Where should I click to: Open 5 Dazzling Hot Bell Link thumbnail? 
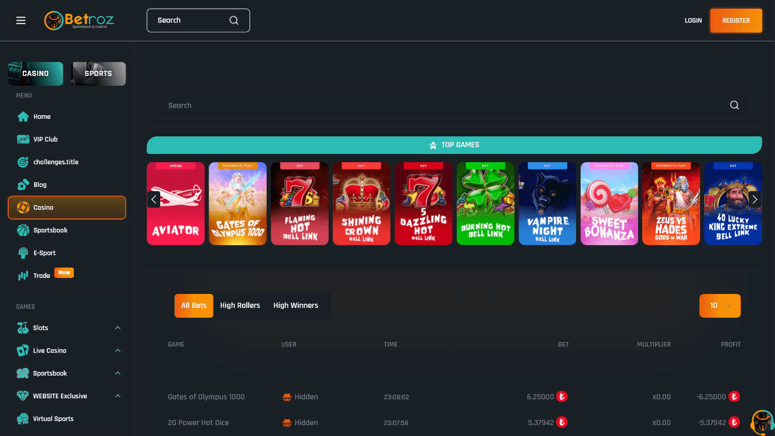pos(424,204)
